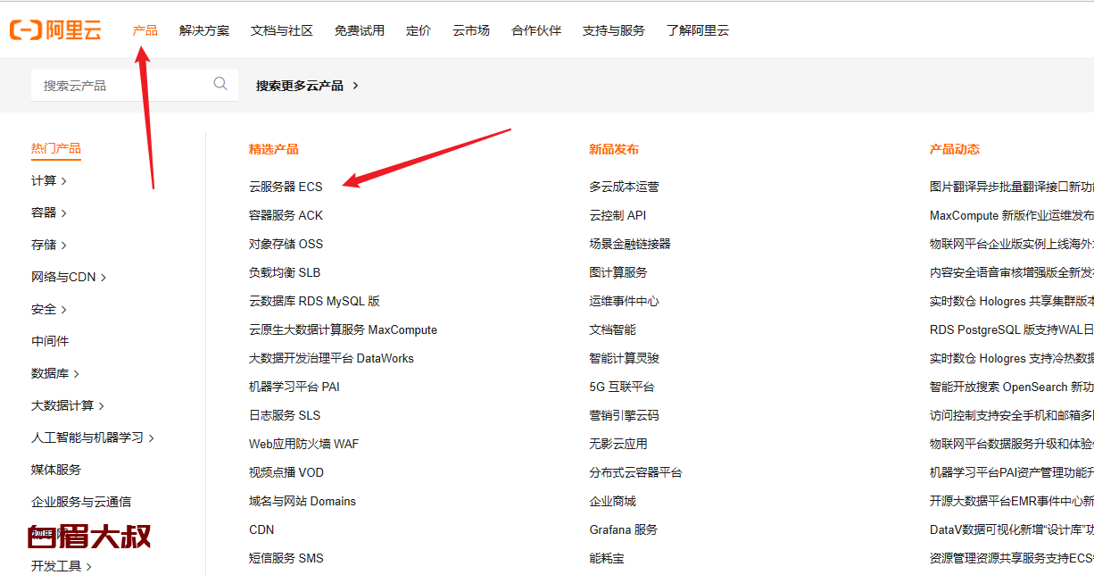Open 云服务器 ECS product

point(286,187)
